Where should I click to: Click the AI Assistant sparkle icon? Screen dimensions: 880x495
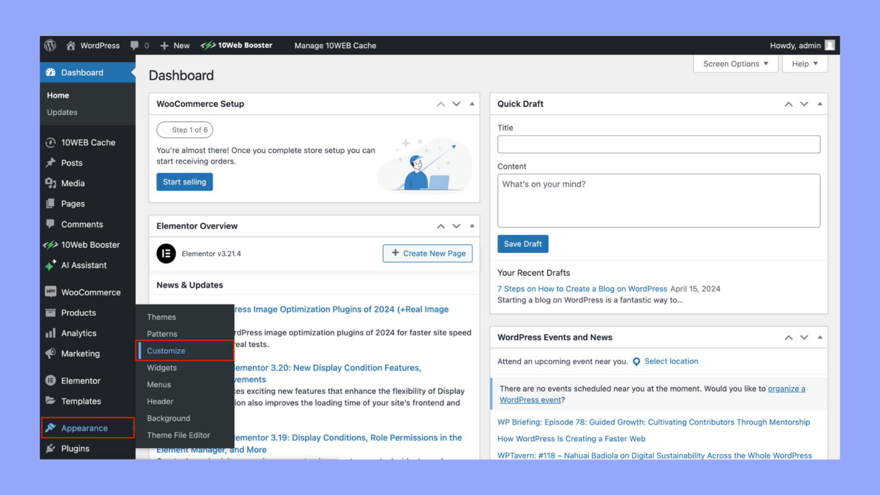click(x=50, y=265)
